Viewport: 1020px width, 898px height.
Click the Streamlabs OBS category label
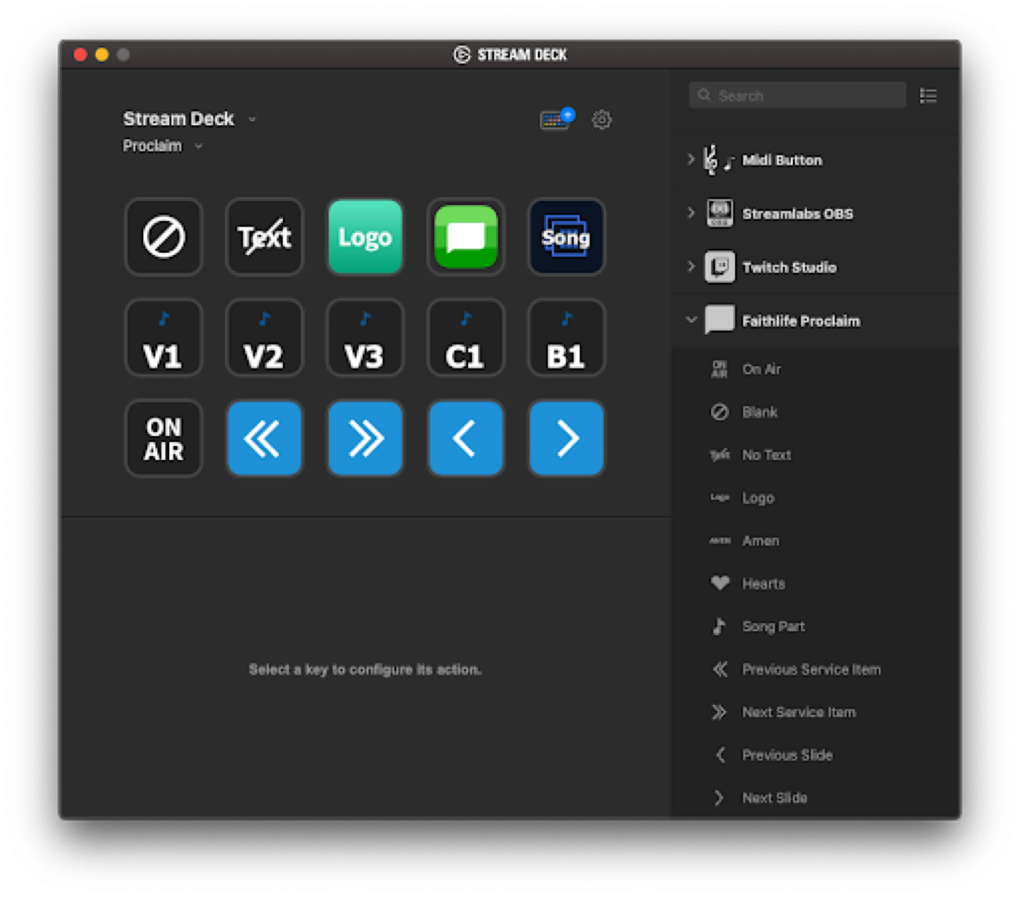pos(797,214)
